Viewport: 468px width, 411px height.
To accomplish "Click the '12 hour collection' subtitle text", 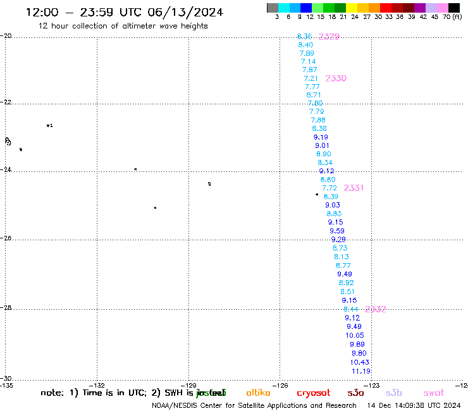I will pos(123,26).
